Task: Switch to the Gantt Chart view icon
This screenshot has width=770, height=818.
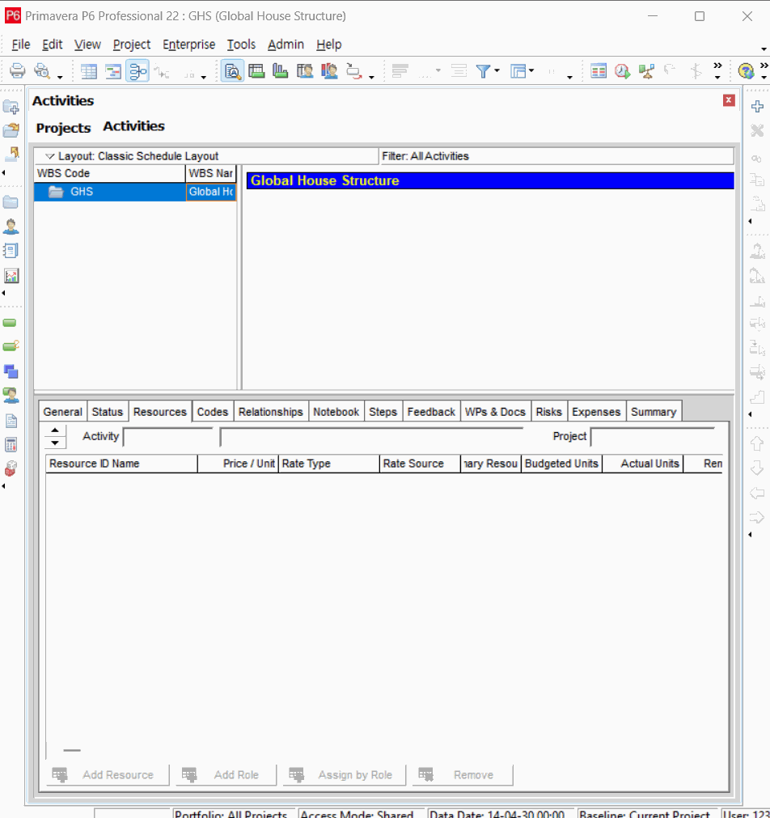Action: click(113, 71)
